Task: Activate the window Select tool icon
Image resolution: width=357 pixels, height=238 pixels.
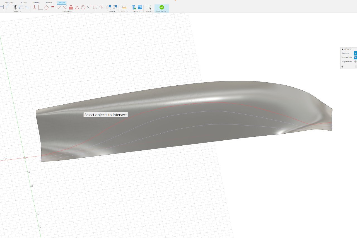Action: pos(149,7)
